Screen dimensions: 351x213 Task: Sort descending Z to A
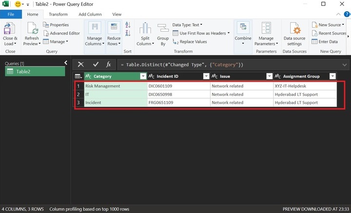click(128, 33)
